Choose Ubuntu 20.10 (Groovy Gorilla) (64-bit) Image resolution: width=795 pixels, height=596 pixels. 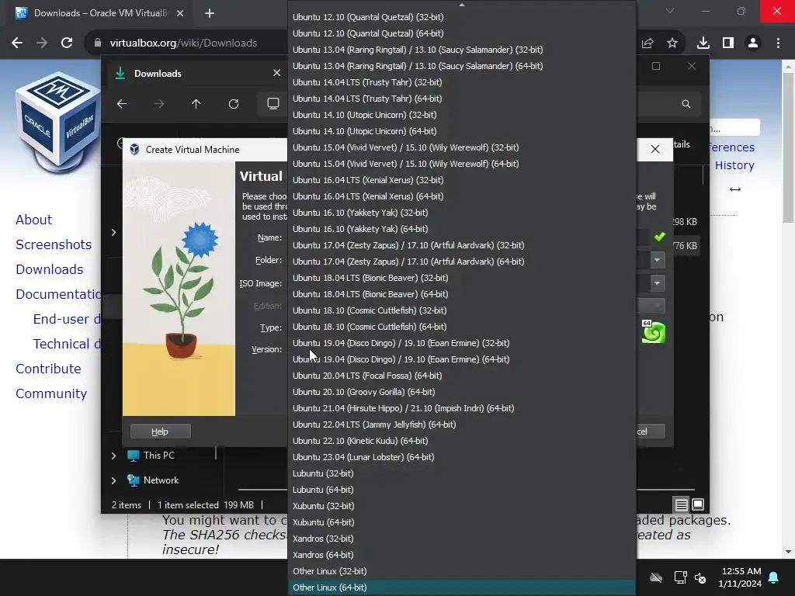(x=462, y=392)
